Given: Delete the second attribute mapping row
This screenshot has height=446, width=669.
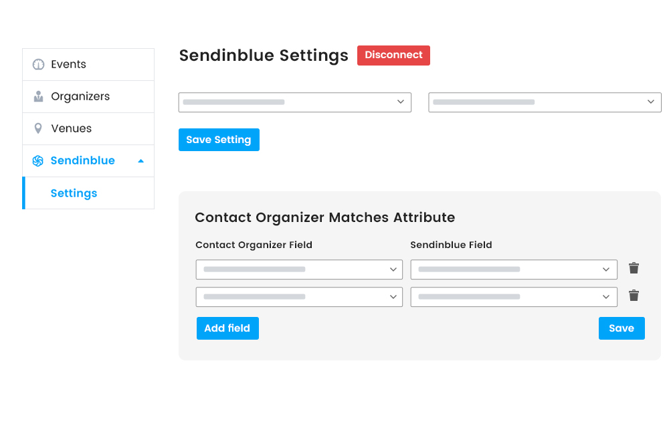Looking at the screenshot, I should 634,296.
